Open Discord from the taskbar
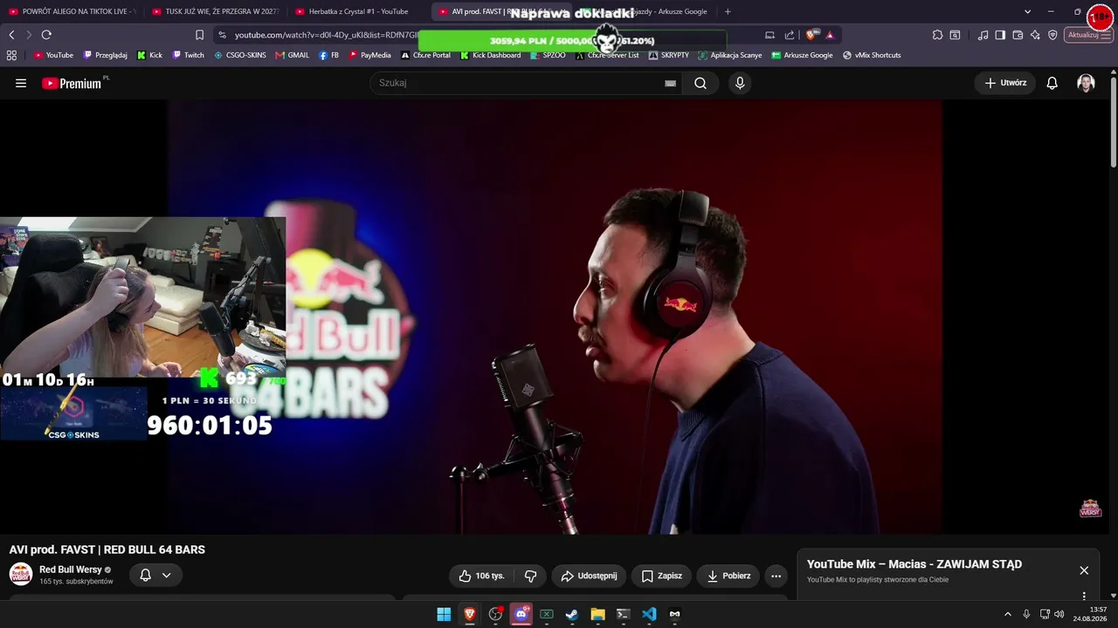1118x628 pixels. tap(521, 614)
